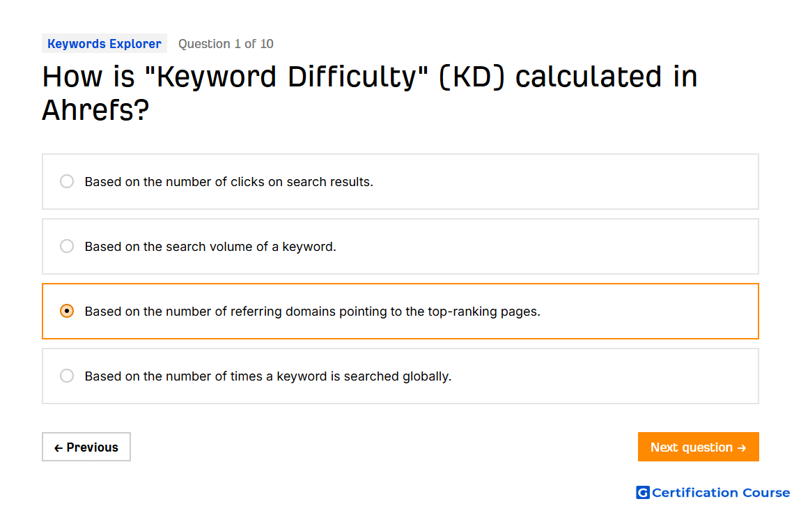Image resolution: width=801 pixels, height=506 pixels.
Task: Select the radio for keyword searched globally
Action: (x=67, y=376)
